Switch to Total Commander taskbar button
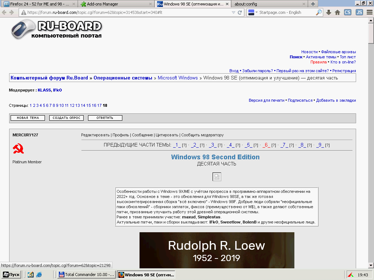Image resolution: width=374 pixels, height=280 pixels. (x=86, y=275)
